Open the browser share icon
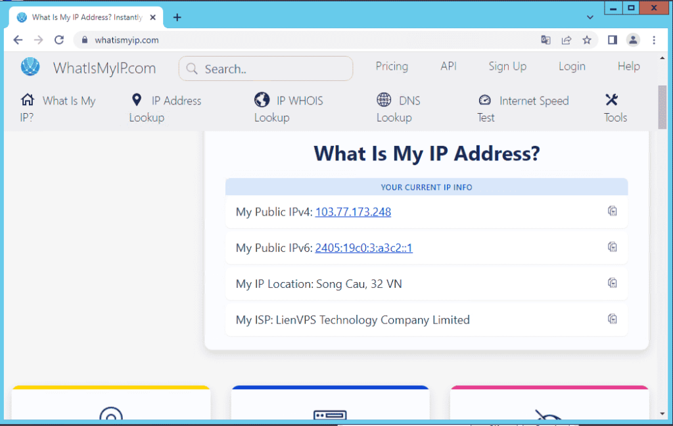The image size is (673, 426). coord(566,40)
